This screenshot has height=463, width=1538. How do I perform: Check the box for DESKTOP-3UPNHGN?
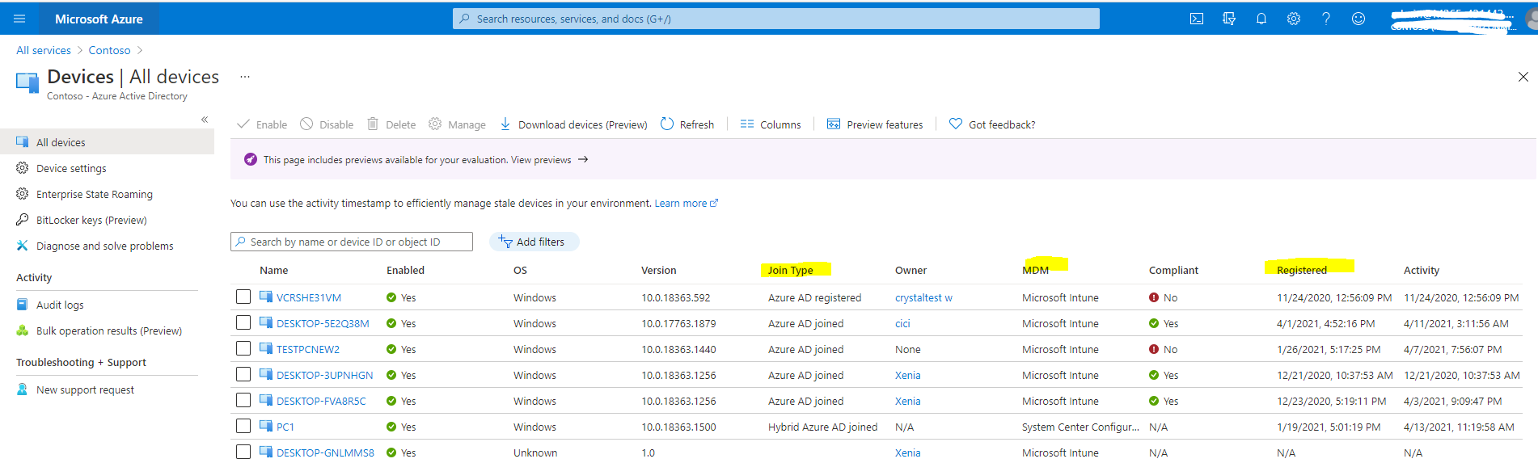pyautogui.click(x=243, y=374)
